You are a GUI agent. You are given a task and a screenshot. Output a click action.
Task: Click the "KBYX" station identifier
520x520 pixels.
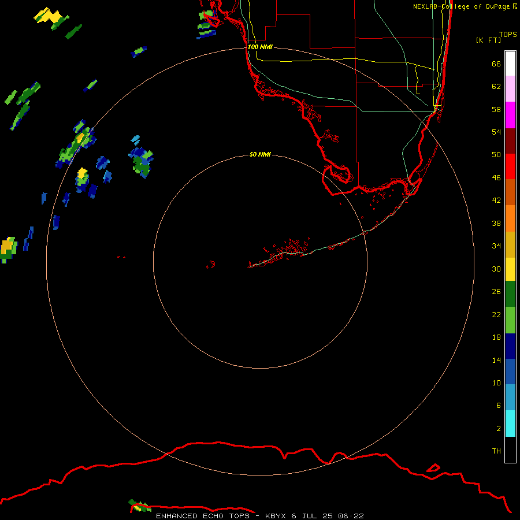275,516
